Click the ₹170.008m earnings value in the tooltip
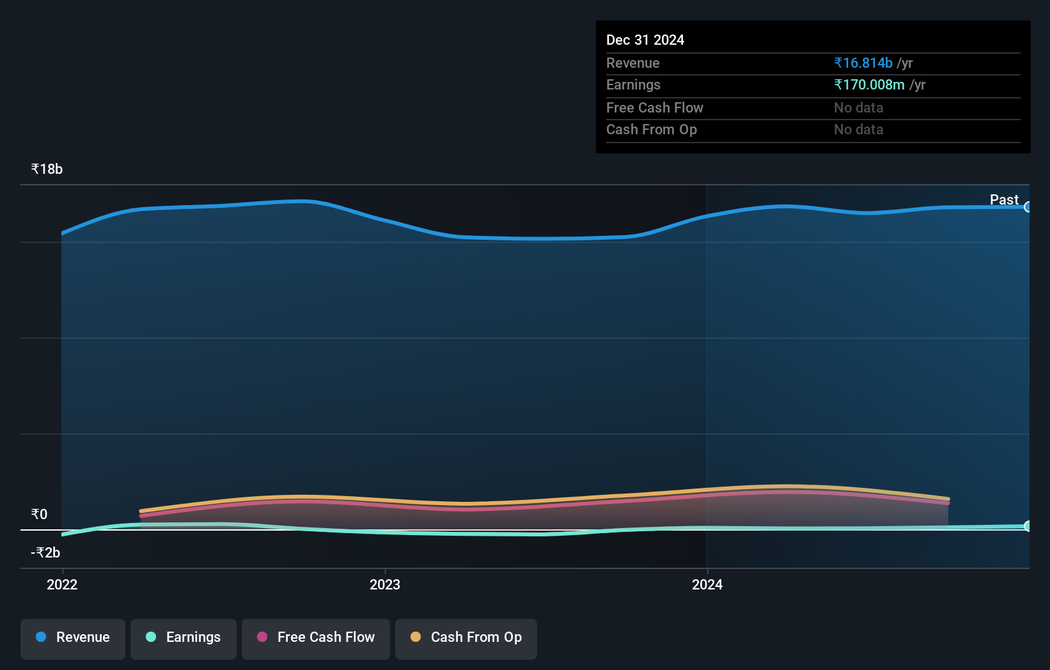The height and width of the screenshot is (670, 1050). (869, 84)
